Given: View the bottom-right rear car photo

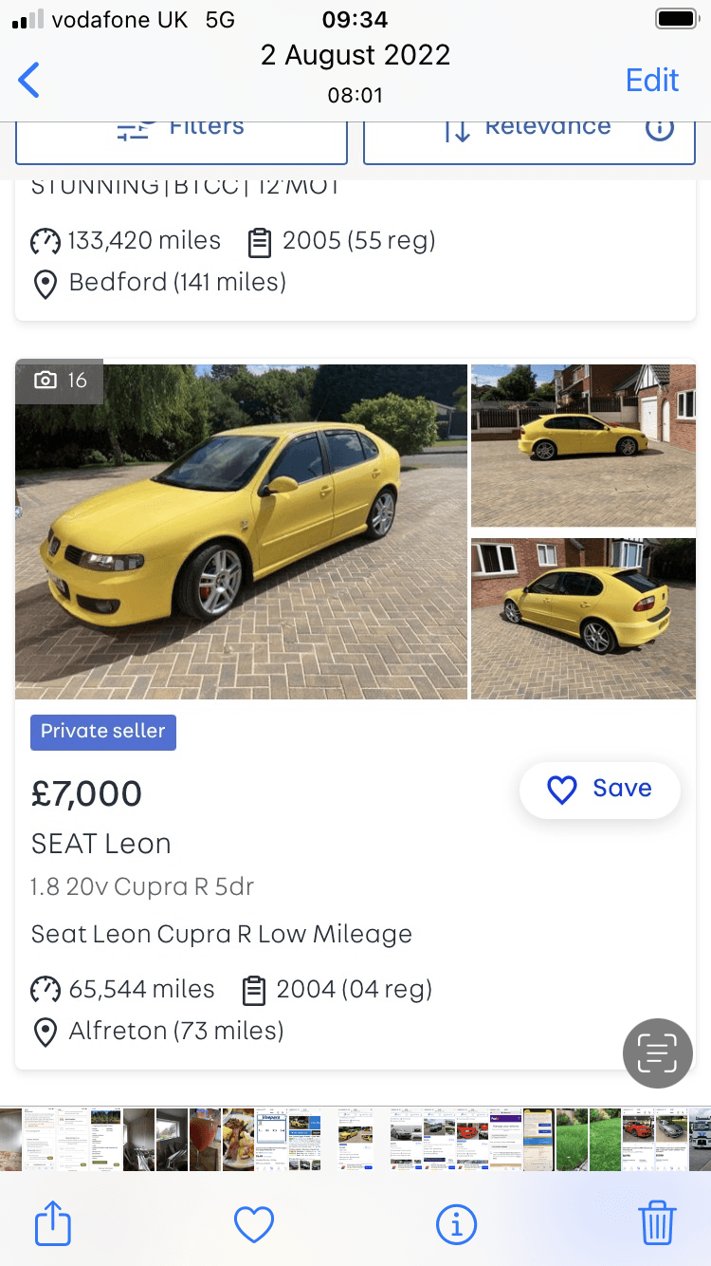Looking at the screenshot, I should 583,619.
